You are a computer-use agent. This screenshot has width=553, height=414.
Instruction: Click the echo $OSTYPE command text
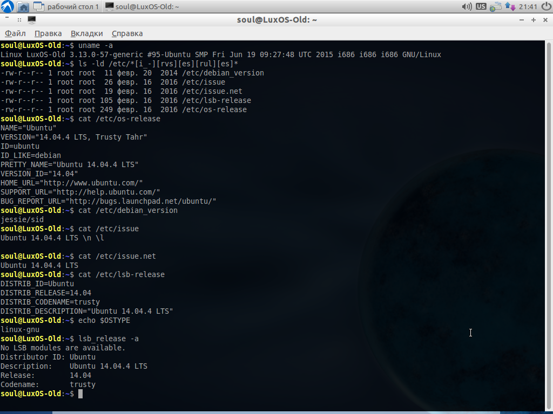coord(104,320)
